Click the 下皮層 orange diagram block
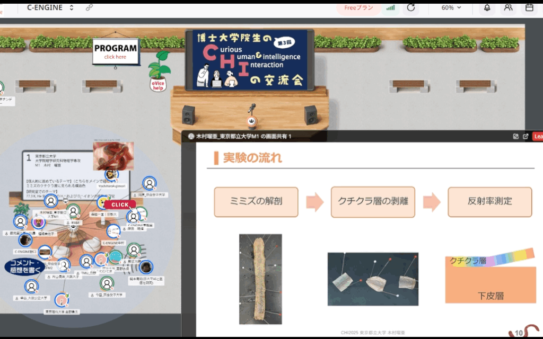The width and height of the screenshot is (543, 339). click(491, 286)
